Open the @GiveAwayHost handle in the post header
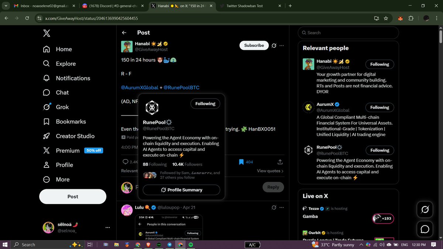The height and width of the screenshot is (249, 443). (151, 49)
